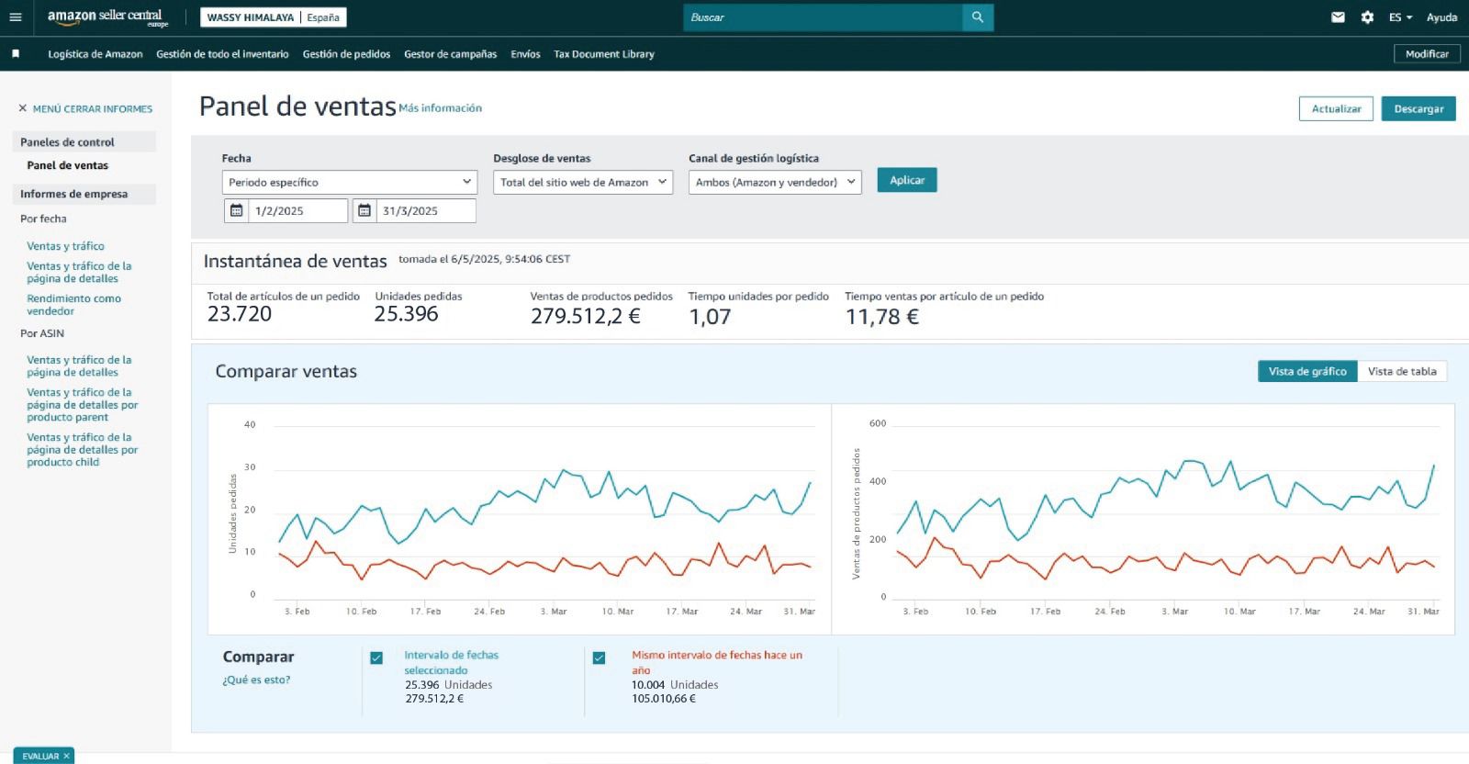Dismiss the Evaluar feedback tag
This screenshot has height=764, width=1469.
66,756
